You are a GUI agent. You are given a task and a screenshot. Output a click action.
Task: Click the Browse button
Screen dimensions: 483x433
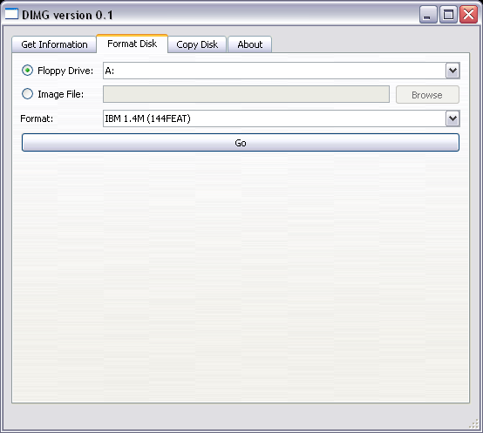427,95
